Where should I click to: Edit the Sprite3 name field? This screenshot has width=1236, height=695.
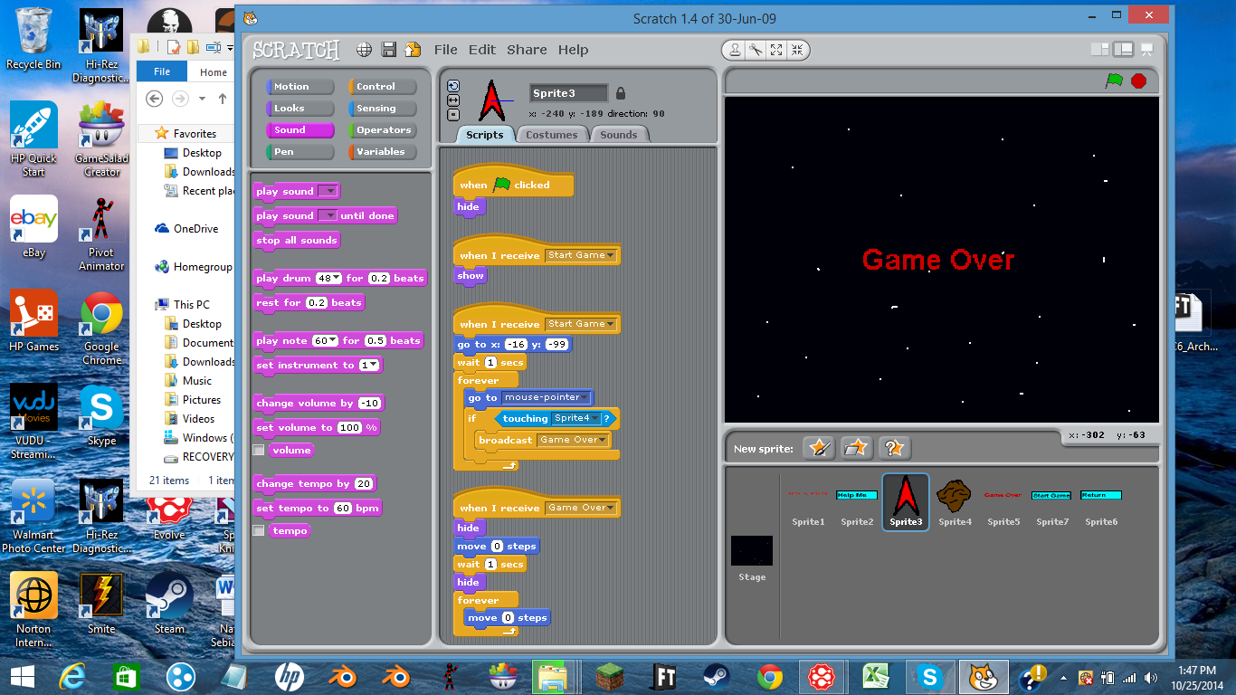pyautogui.click(x=568, y=93)
